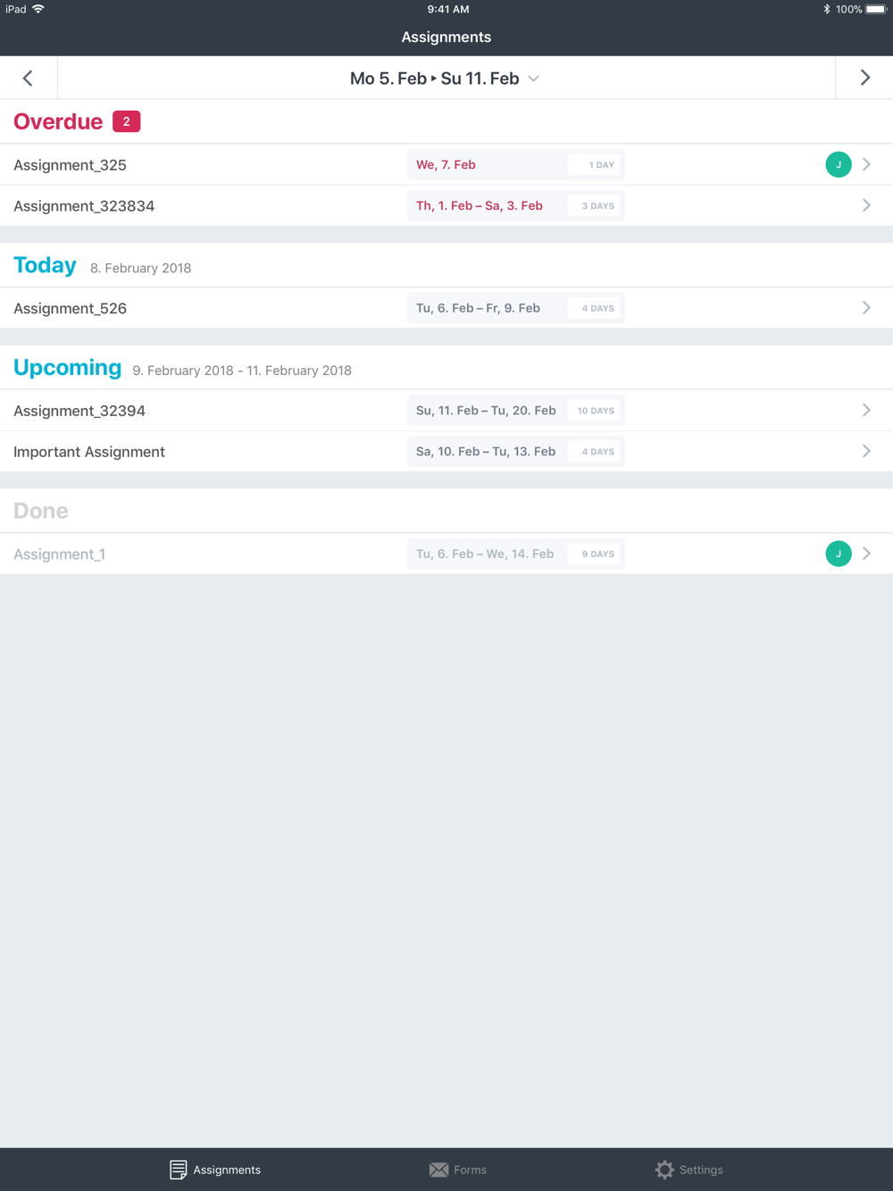Tap the 10 DAYS duration badge
This screenshot has width=893, height=1191.
pyautogui.click(x=595, y=411)
